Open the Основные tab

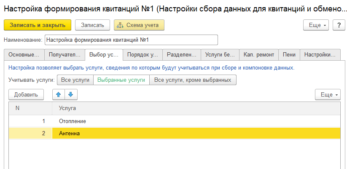(24, 55)
